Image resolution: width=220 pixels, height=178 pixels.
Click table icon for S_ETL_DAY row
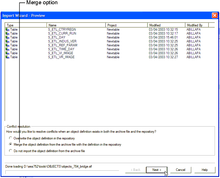tap(7, 37)
